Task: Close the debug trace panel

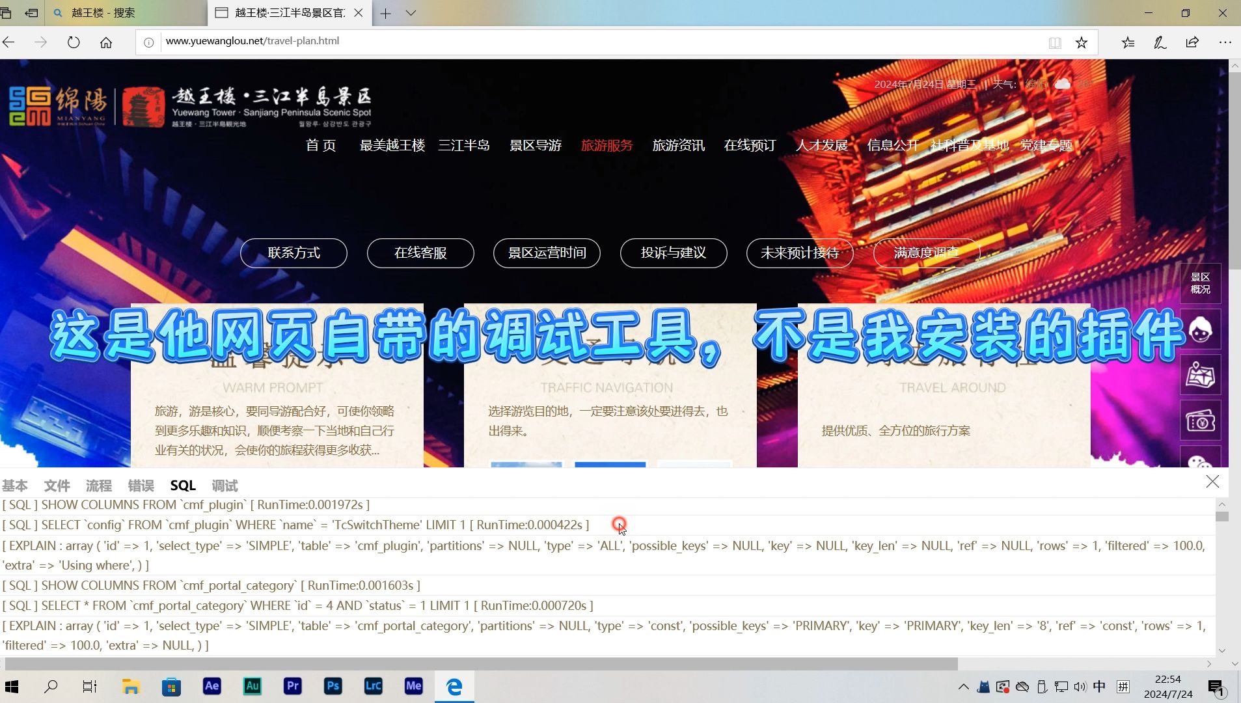Action: pyautogui.click(x=1212, y=482)
